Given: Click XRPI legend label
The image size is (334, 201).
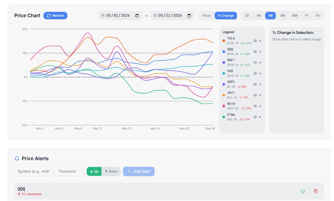Looking at the screenshot, I should (231, 82).
